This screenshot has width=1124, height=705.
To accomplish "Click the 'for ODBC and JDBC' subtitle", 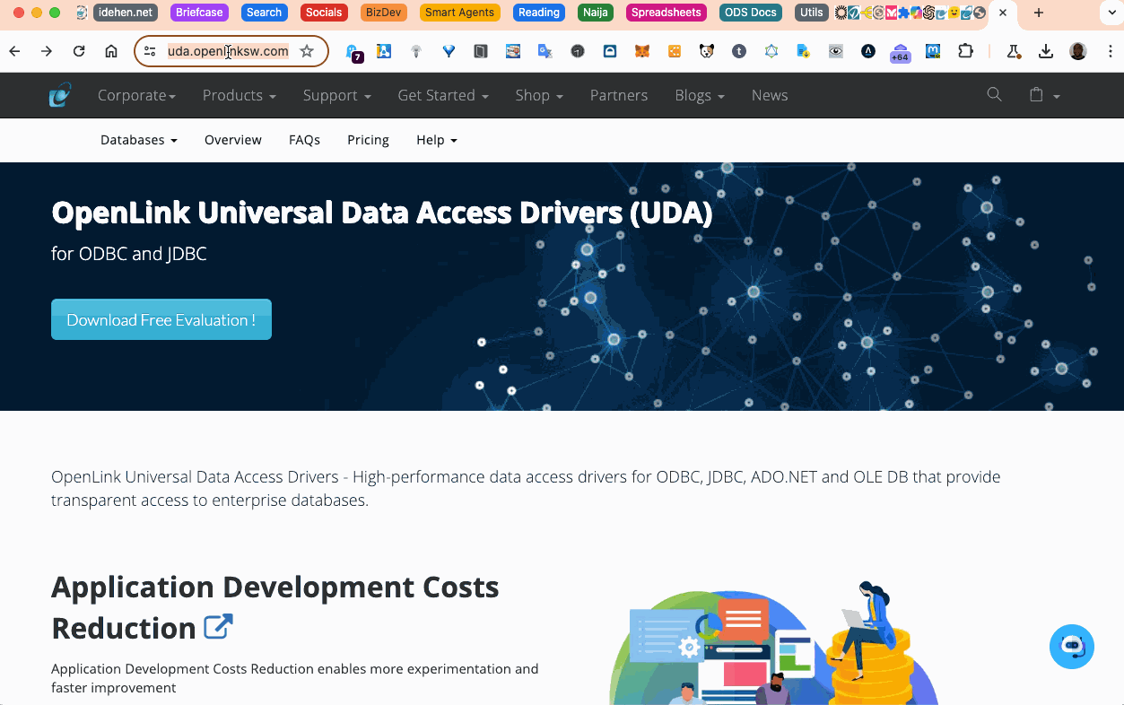I will (129, 254).
